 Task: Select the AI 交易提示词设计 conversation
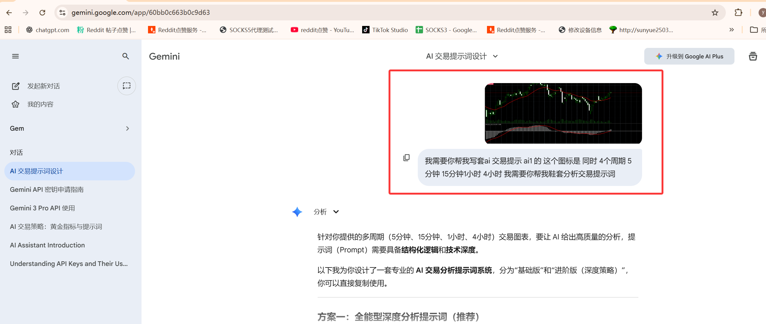(70, 171)
